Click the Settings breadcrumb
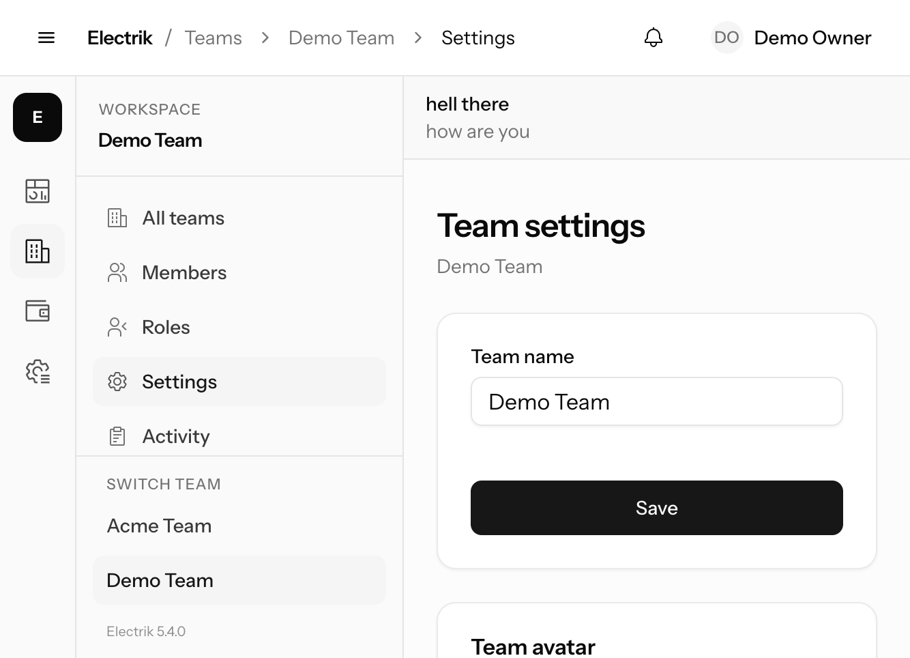 478,38
